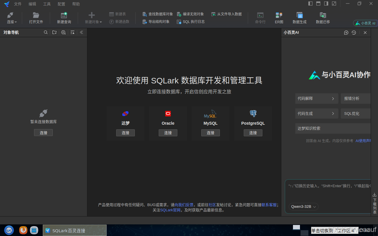Open the 命令行 terminal icon
The height and width of the screenshot is (236, 378).
pos(260,15)
